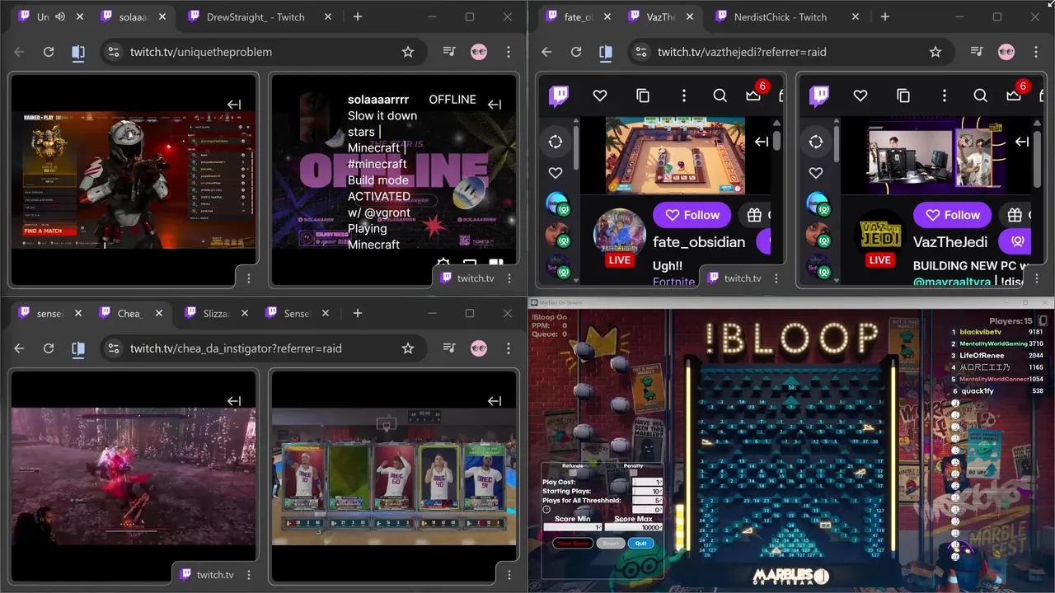Click the sidebar heart icon in the fate_obsidian panel
Image resolution: width=1055 pixels, height=593 pixels.
tap(556, 173)
